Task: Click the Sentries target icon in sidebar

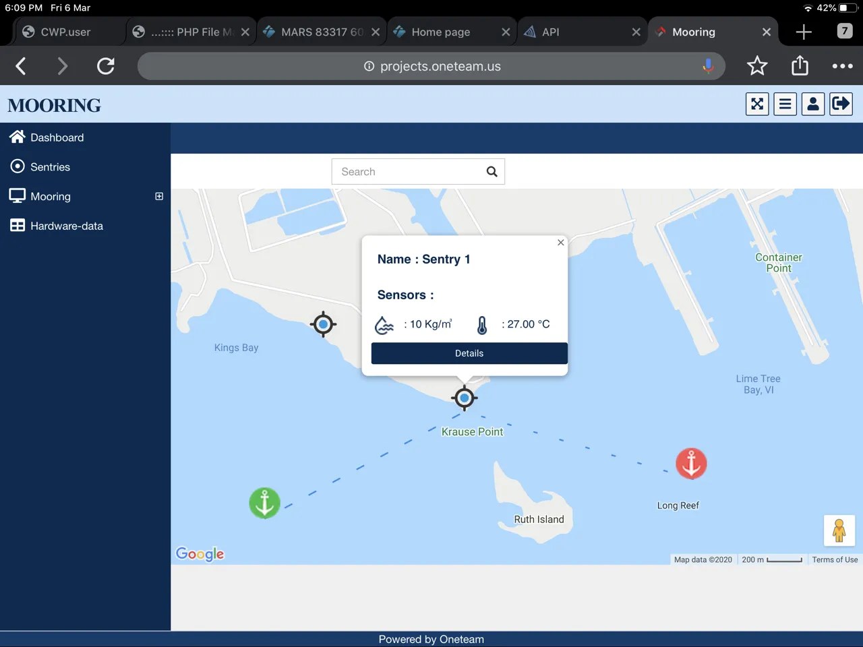Action: click(x=18, y=166)
